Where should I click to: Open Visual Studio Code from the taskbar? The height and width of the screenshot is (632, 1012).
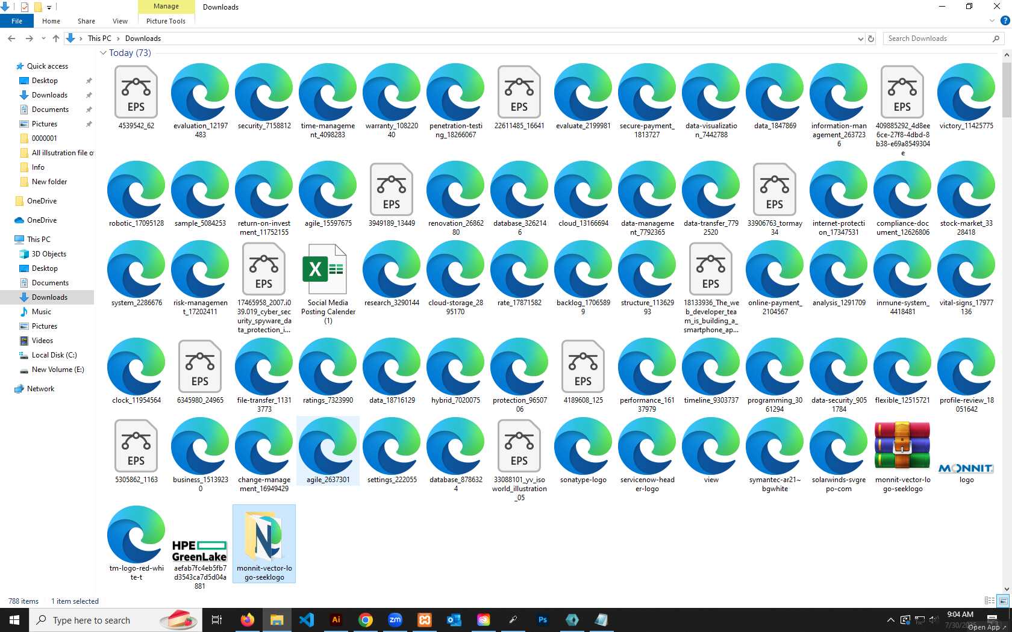307,620
